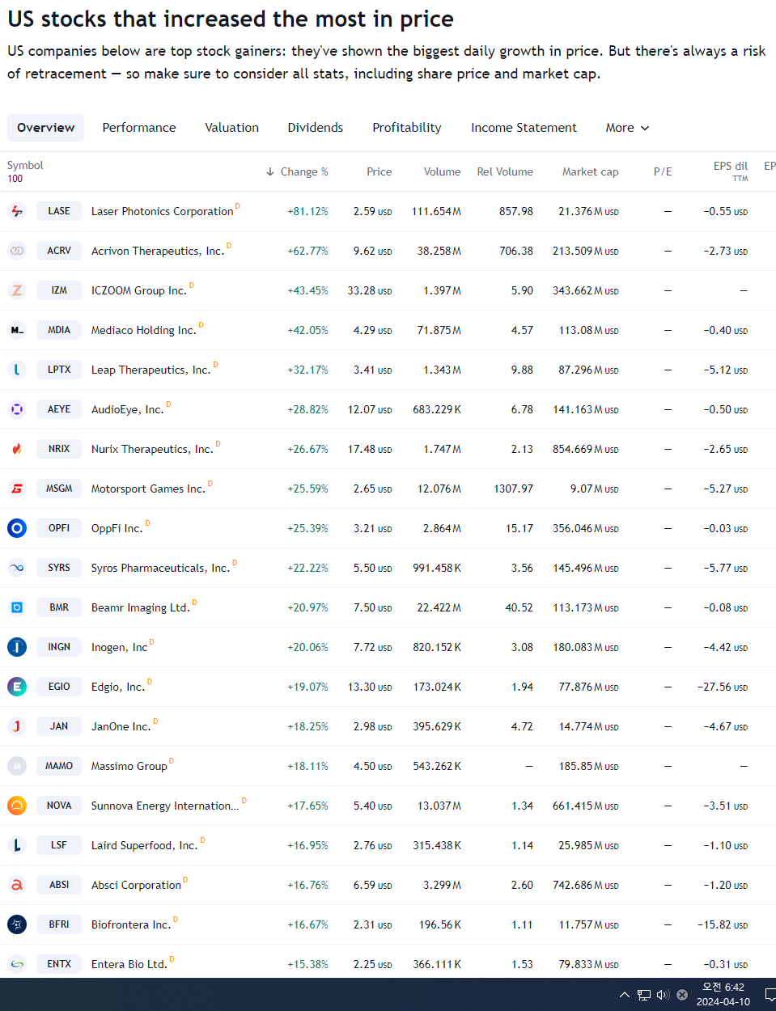Open the EGIO ticker symbol link
776x1011 pixels.
coord(59,687)
